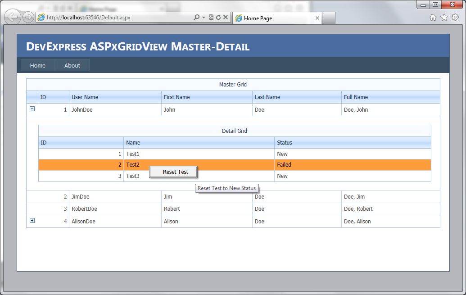
Task: Click the 'Doe, Jim' full name cell
Action: 391,197
